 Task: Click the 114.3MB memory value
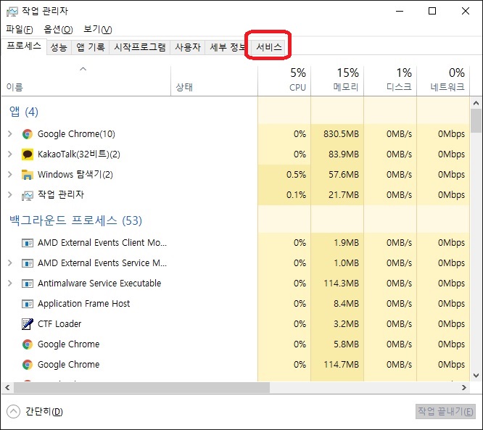click(x=341, y=284)
